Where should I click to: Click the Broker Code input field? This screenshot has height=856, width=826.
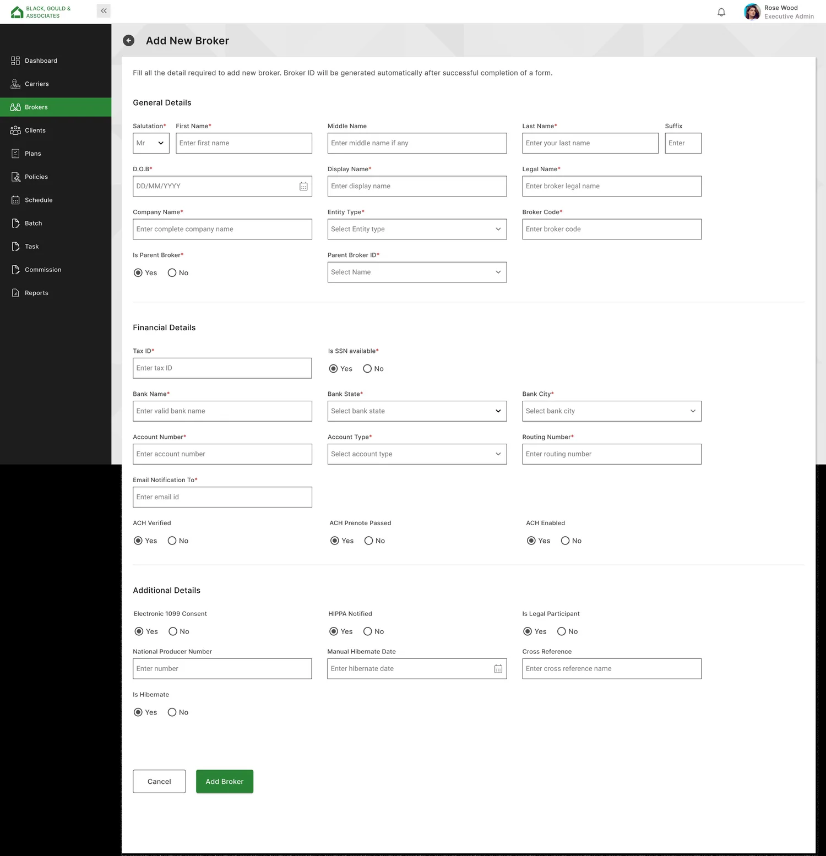pos(612,229)
